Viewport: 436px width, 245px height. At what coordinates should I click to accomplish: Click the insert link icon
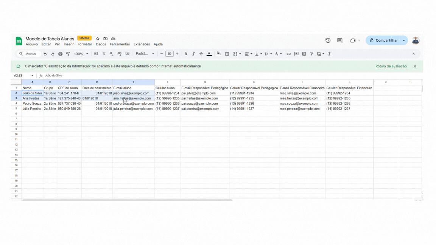pyautogui.click(x=288, y=54)
